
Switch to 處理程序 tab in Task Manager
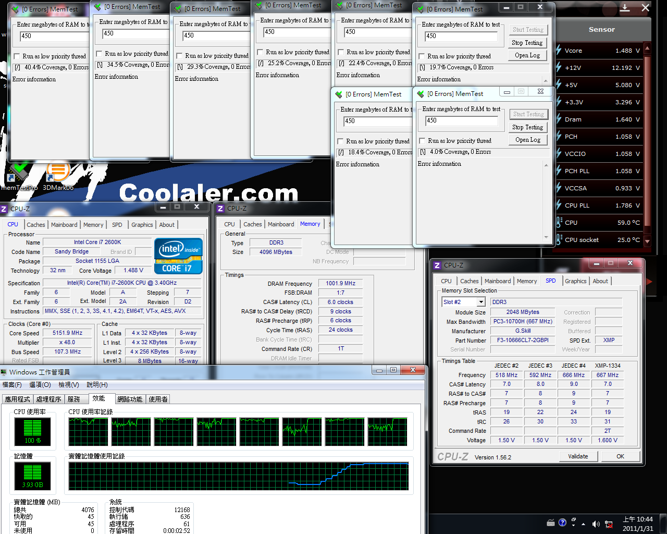click(49, 399)
